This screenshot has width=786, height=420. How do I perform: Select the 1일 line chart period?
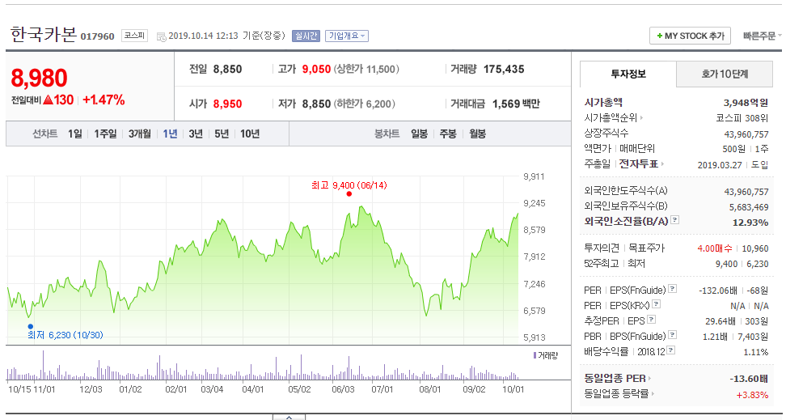75,134
